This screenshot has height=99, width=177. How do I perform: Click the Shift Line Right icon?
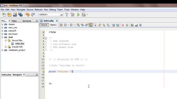118,25
